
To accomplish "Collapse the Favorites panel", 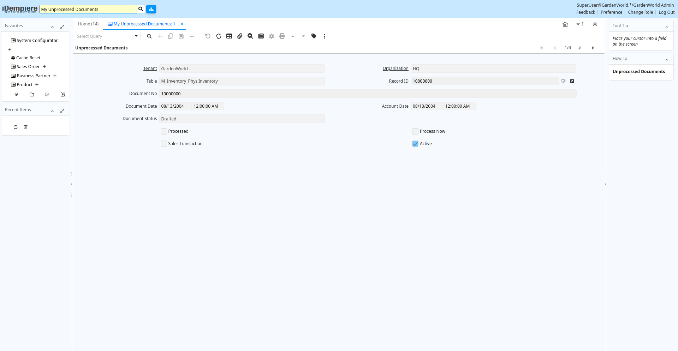I will (52, 26).
